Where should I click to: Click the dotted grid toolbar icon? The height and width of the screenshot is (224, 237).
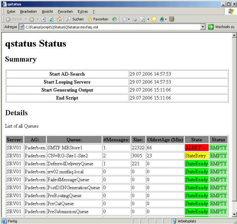[172, 19]
